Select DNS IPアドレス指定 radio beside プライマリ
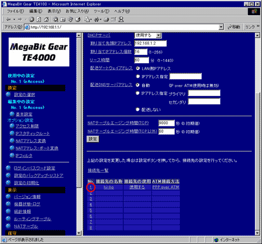 pos(138,93)
